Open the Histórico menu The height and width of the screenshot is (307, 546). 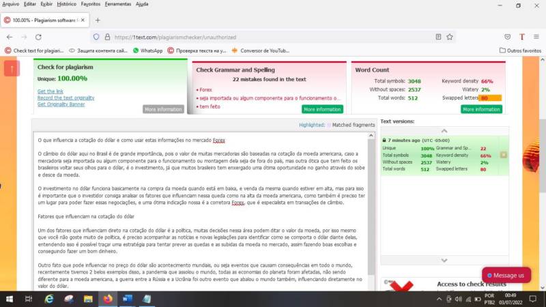click(x=67, y=4)
